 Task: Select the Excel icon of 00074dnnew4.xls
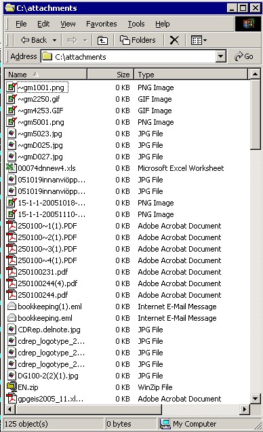[11, 168]
